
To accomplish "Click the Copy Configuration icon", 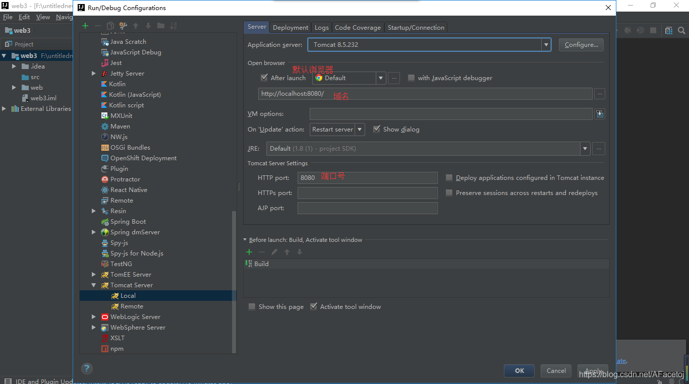I will [x=110, y=26].
